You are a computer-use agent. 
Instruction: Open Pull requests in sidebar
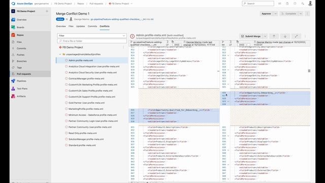(24, 74)
